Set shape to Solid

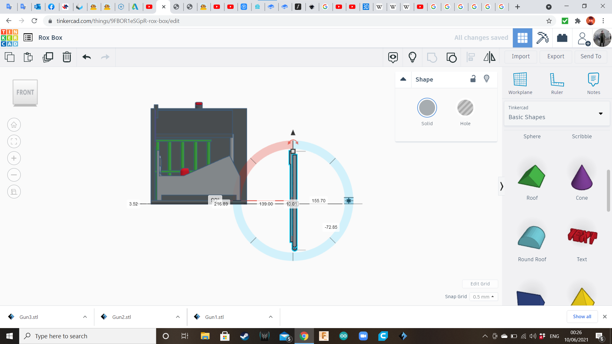(427, 108)
